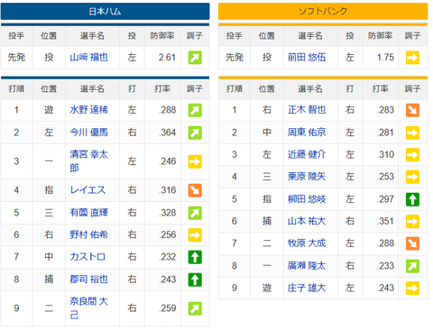
Task: Open 有薗 直輝 player page
Action: point(88,213)
